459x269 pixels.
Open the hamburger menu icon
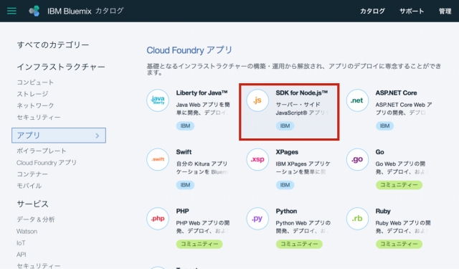[11, 11]
